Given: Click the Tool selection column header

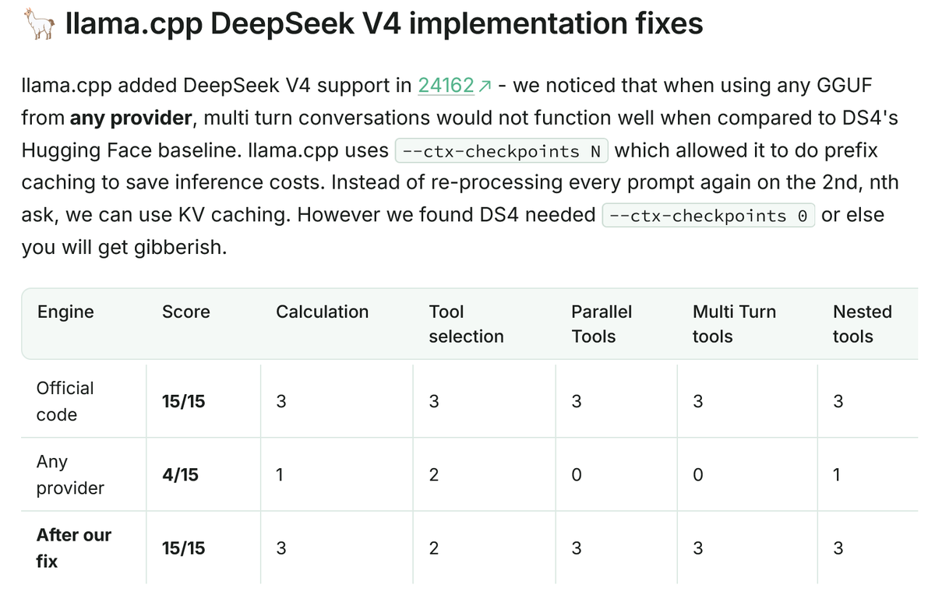Looking at the screenshot, I should [466, 324].
